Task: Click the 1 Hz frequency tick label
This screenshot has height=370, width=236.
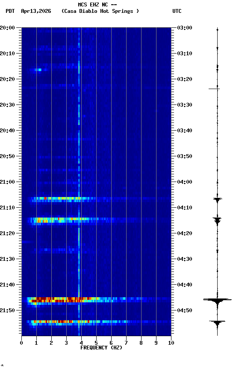Action: coord(36,343)
